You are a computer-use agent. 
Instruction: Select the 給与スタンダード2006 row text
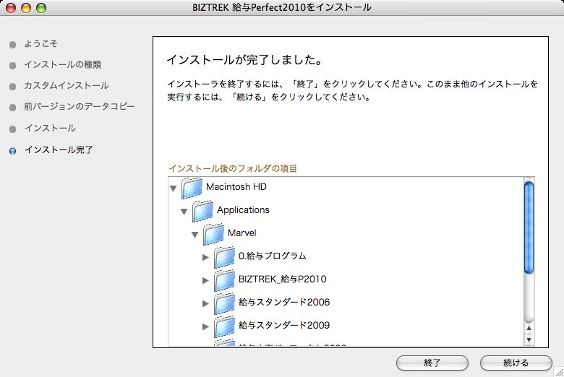(284, 302)
